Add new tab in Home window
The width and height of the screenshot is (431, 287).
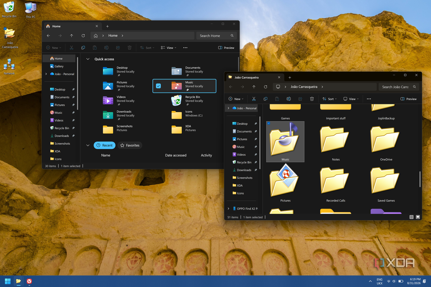(x=107, y=26)
